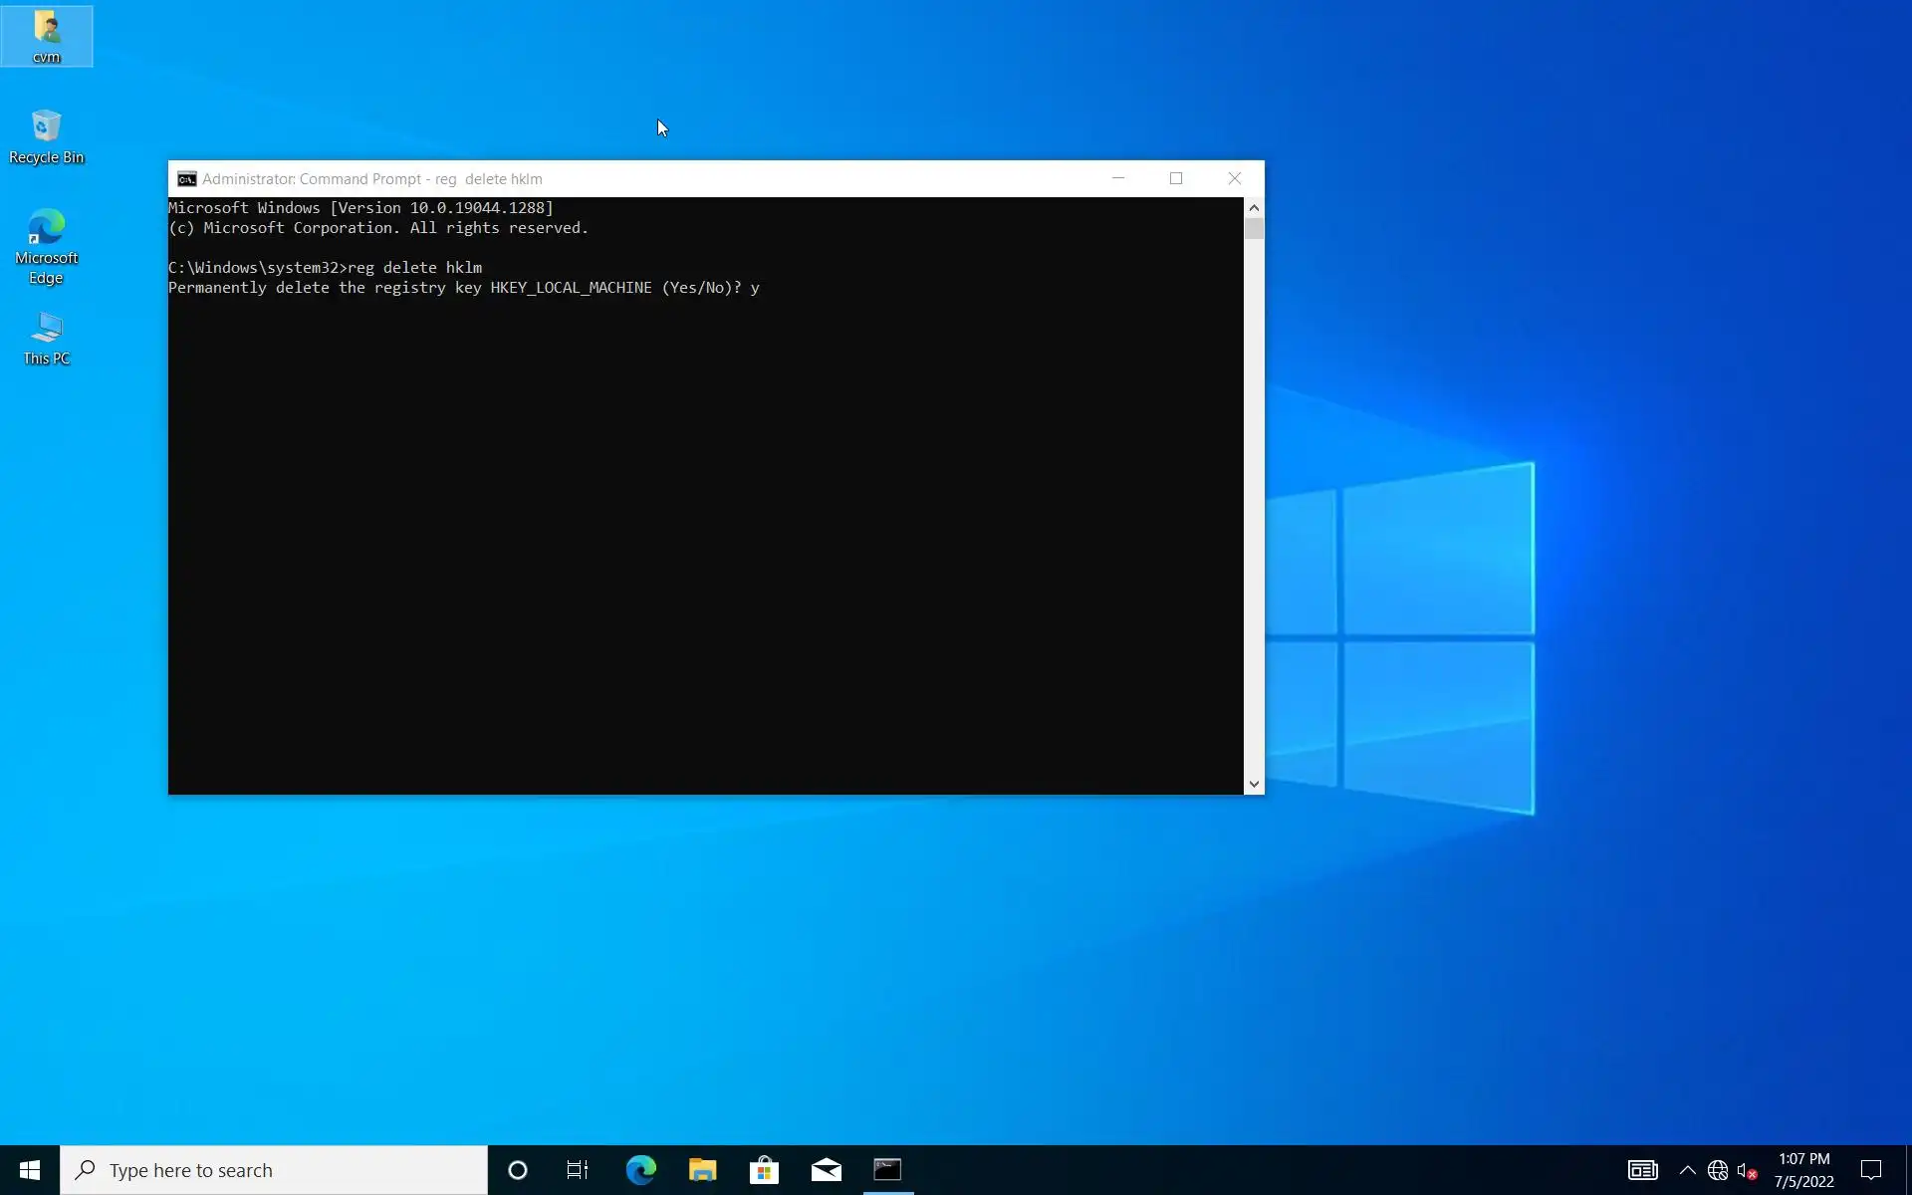Click the 'Type here to search' box
This screenshot has width=1912, height=1195.
tap(274, 1170)
